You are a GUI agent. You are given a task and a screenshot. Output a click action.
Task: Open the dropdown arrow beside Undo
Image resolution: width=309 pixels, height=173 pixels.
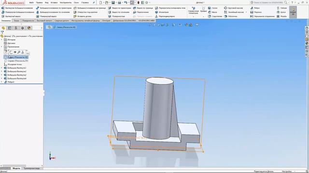128,3
